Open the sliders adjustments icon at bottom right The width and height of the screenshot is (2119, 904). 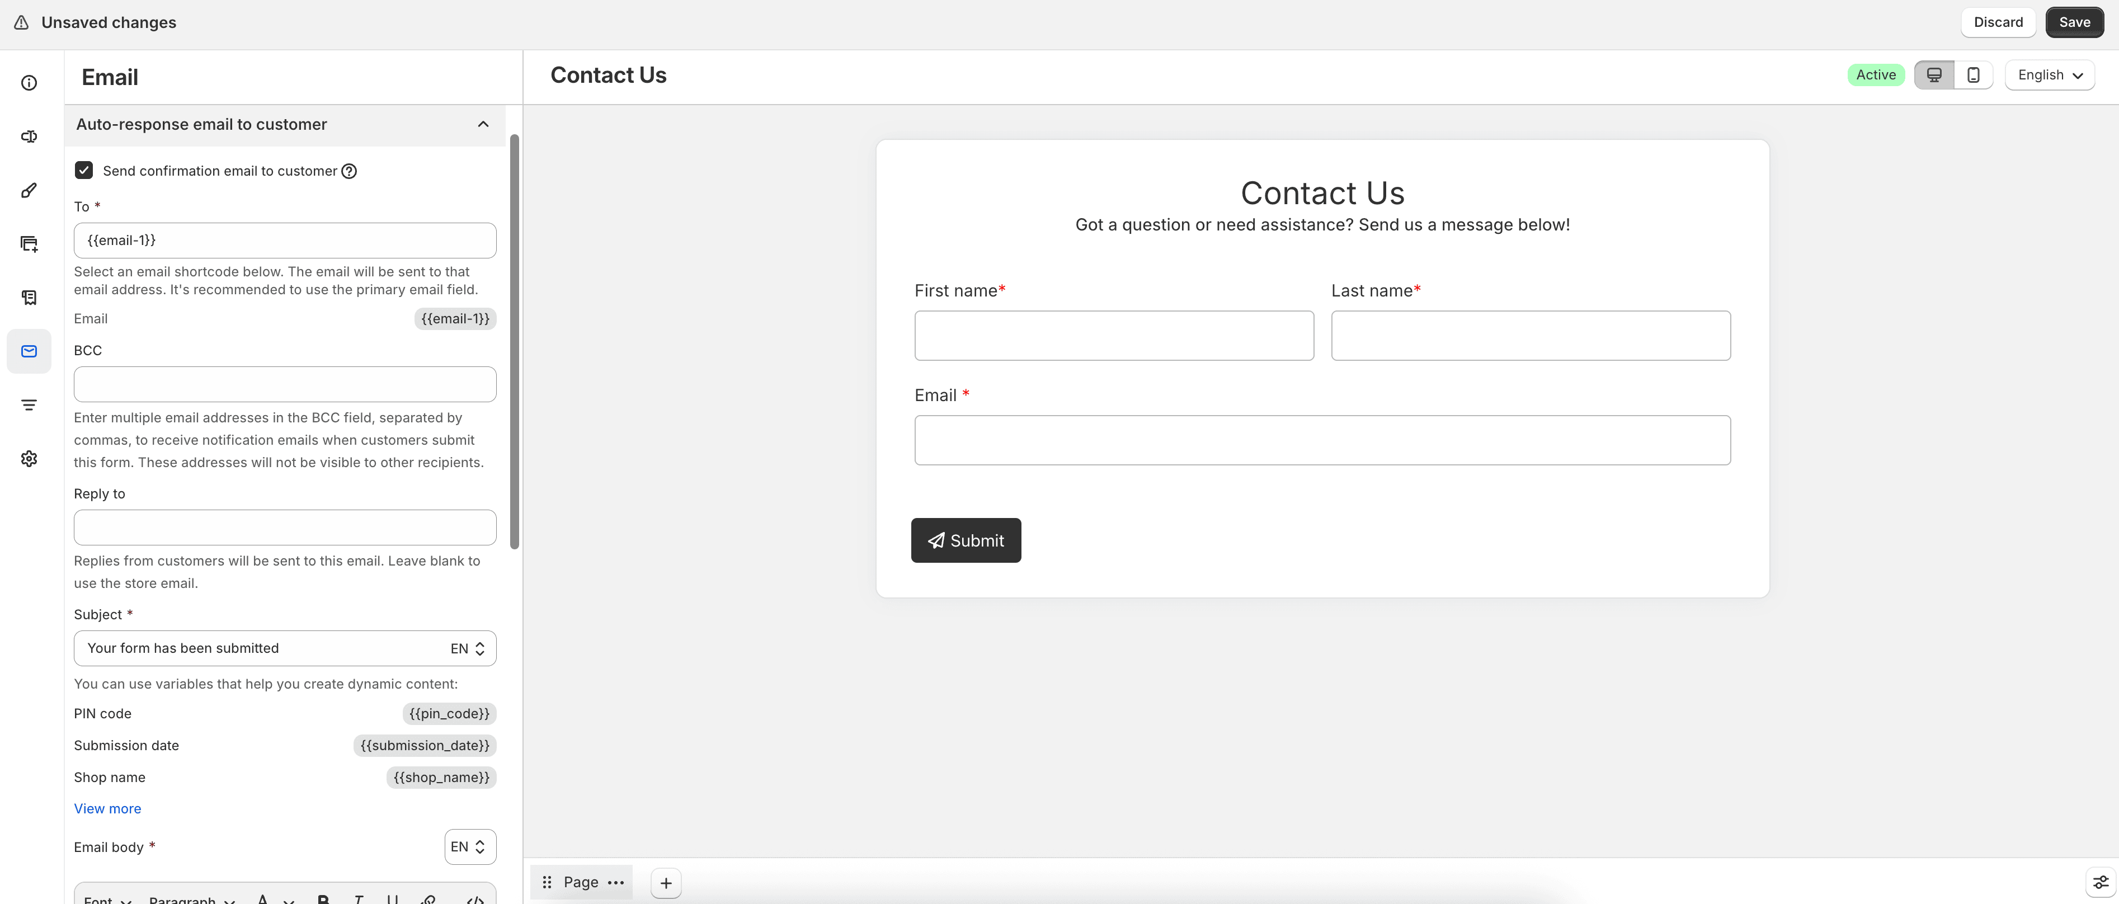pos(2100,882)
